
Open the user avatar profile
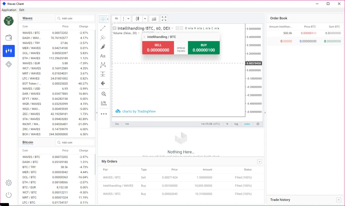[x=9, y=21]
